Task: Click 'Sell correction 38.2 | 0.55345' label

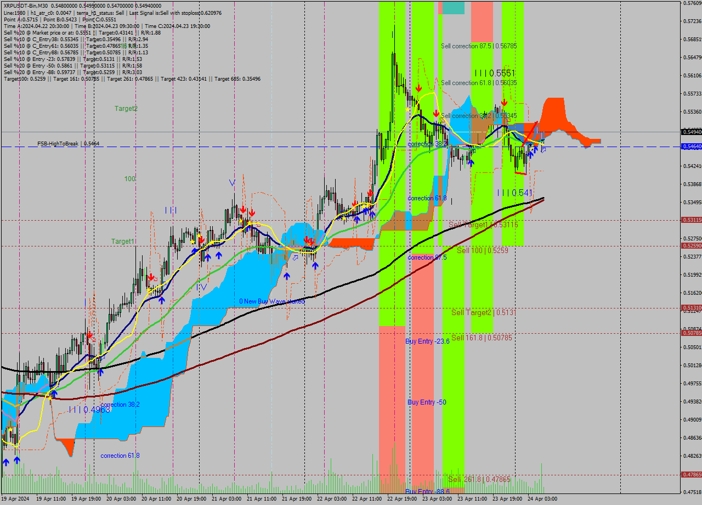Action: click(479, 116)
